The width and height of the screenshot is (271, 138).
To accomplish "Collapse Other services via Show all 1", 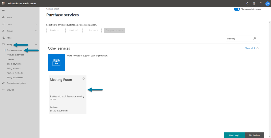I will pyautogui.click(x=252, y=48).
